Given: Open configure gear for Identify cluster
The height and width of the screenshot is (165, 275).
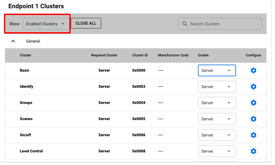Looking at the screenshot, I should point(253,86).
